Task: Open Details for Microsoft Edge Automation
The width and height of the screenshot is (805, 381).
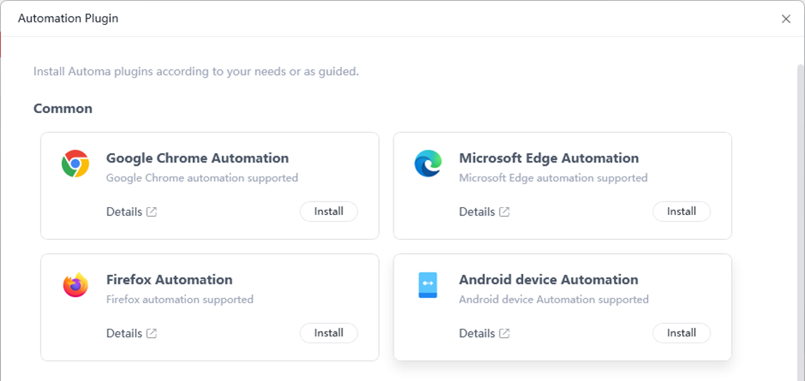Action: tap(475, 212)
